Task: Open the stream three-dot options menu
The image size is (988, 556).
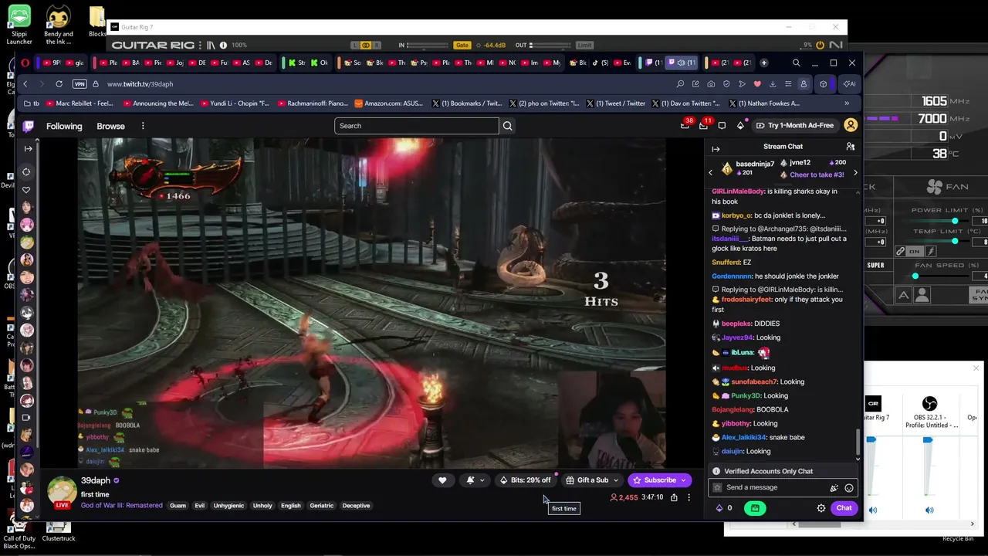Action: (x=689, y=498)
